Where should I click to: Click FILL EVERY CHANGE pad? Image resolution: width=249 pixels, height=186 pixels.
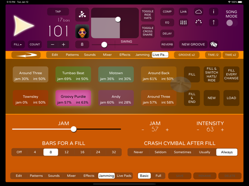231,74
